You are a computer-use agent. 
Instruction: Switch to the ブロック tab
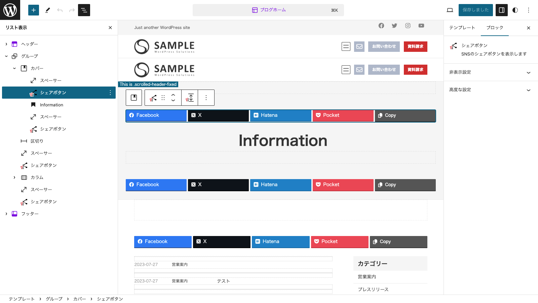click(495, 28)
